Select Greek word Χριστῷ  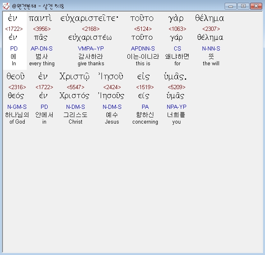pos(74,77)
